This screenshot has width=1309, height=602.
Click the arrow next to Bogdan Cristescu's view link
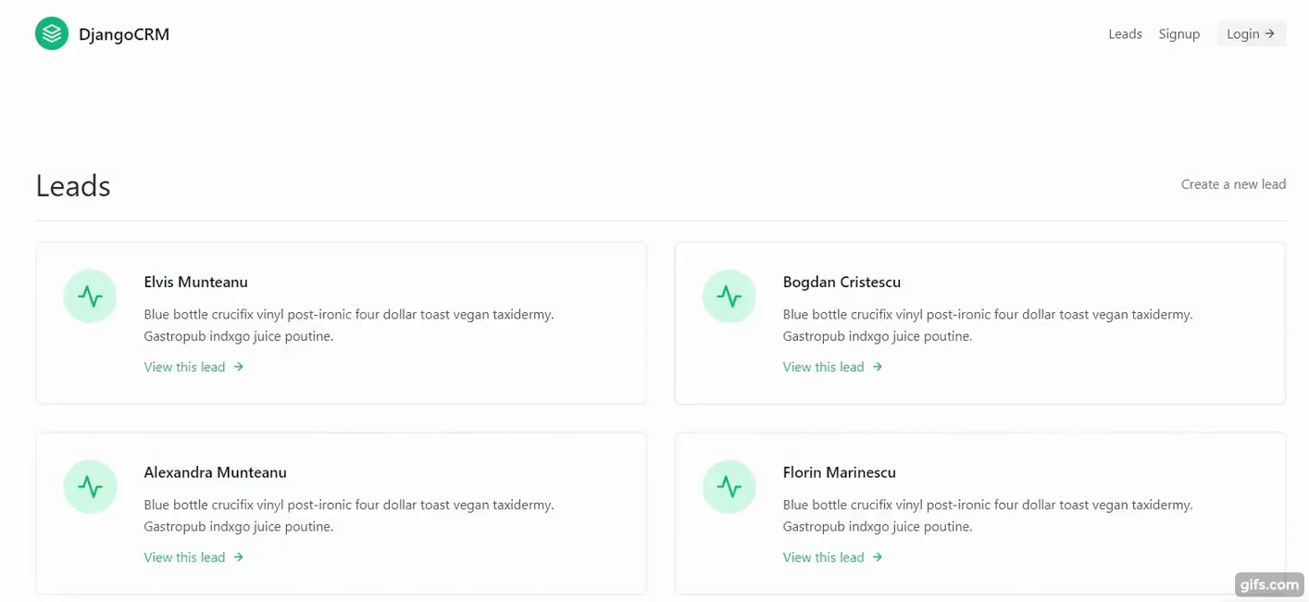pyautogui.click(x=878, y=367)
